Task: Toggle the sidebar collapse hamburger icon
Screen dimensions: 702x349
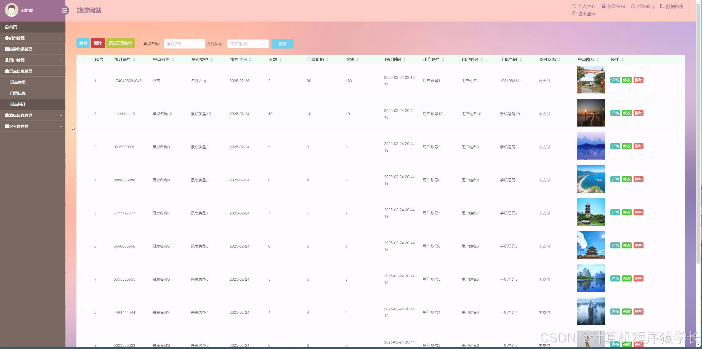Action: 65,10
